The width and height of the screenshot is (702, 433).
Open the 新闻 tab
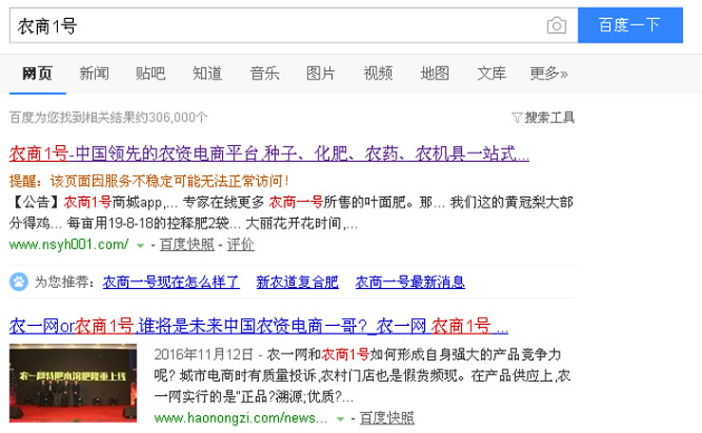(94, 74)
